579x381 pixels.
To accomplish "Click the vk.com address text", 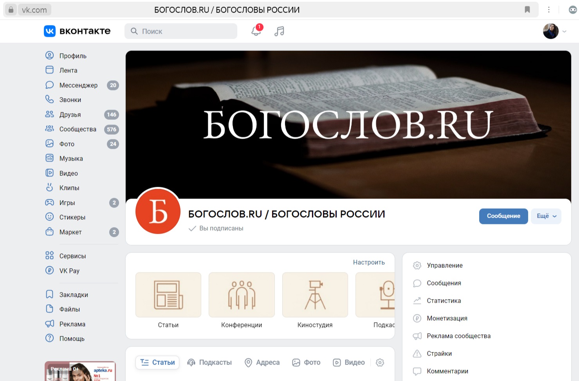I will click(34, 10).
